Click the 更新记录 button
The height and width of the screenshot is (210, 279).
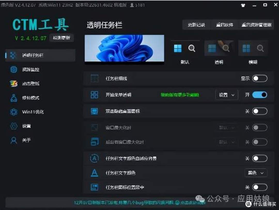pos(196,25)
